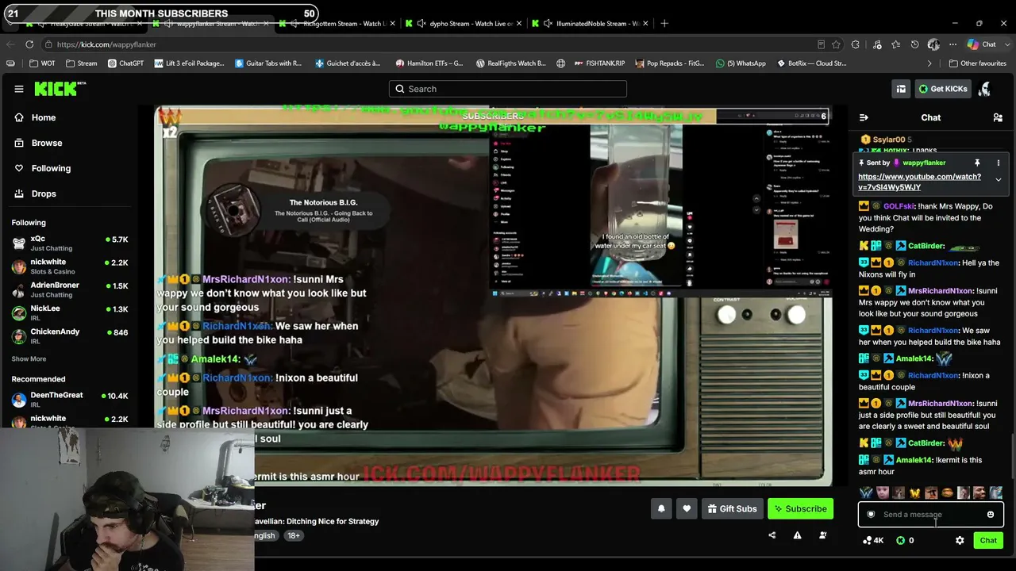Open the Other favourites folder
Image resolution: width=1016 pixels, height=571 pixels.
(978, 63)
